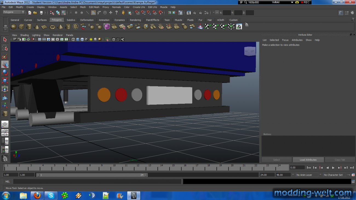Create a polygon cube from the shelf

21,27
